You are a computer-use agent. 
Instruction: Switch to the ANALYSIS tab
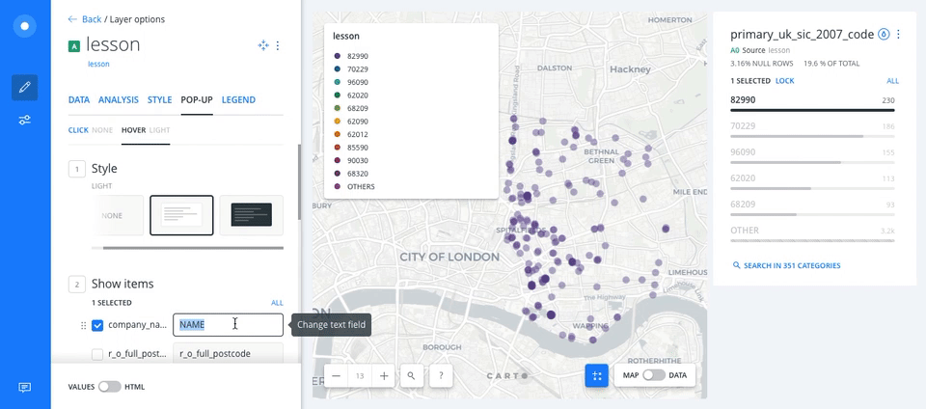click(x=119, y=99)
